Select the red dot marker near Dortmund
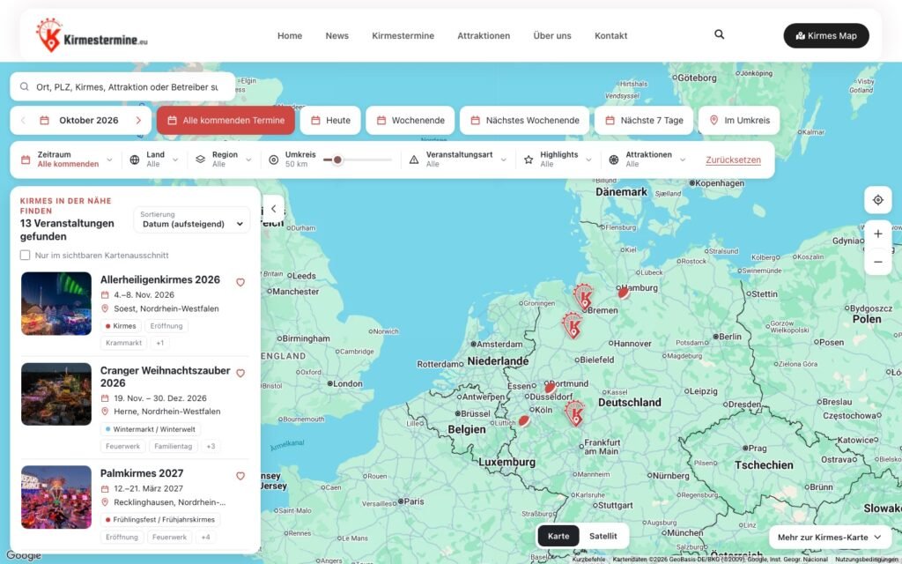The image size is (902, 564). pos(550,388)
